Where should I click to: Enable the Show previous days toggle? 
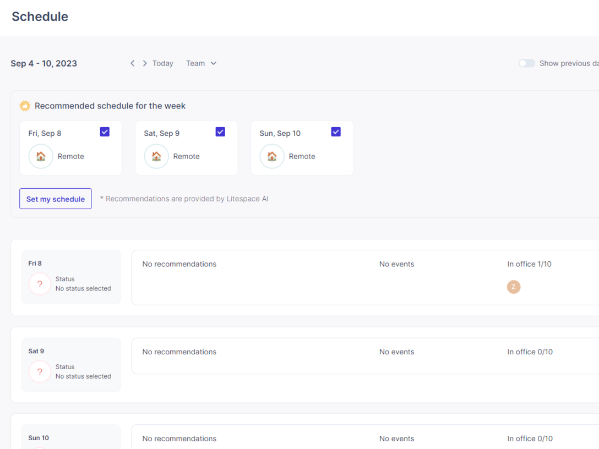pyautogui.click(x=526, y=63)
